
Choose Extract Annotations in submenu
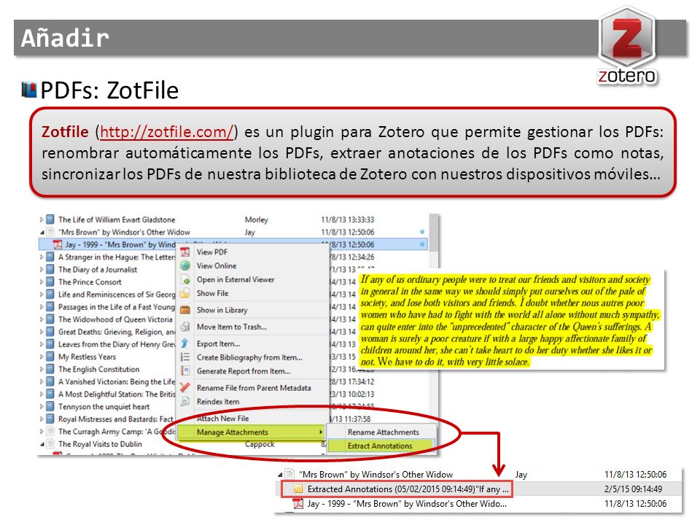click(381, 446)
